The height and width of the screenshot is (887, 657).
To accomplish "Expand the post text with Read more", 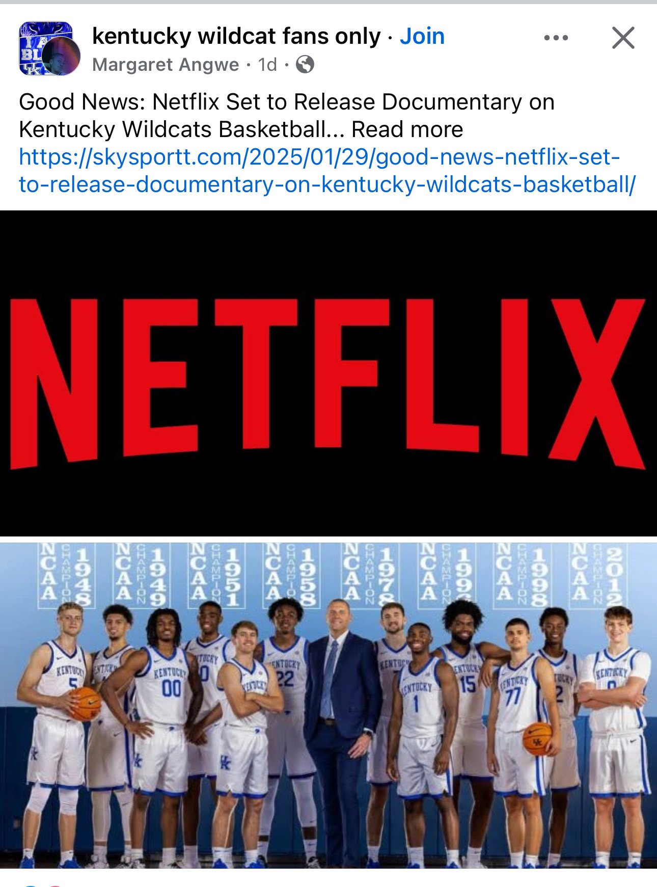I will pyautogui.click(x=407, y=129).
